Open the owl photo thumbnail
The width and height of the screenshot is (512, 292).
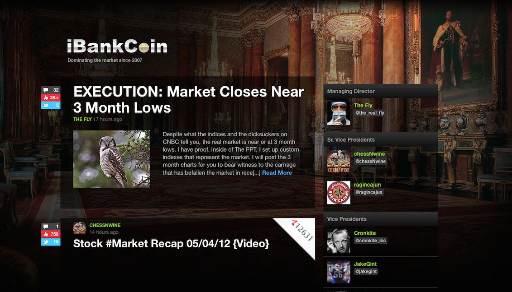click(x=111, y=159)
